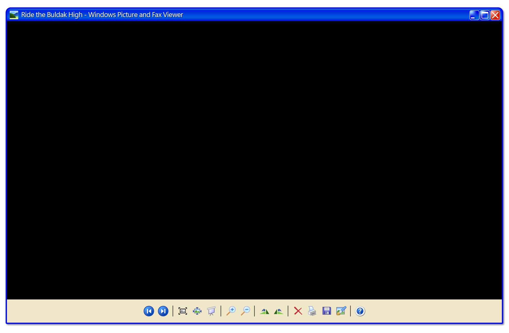The width and height of the screenshot is (509, 333).
Task: Select the Best Fit view icon
Action: tap(182, 311)
